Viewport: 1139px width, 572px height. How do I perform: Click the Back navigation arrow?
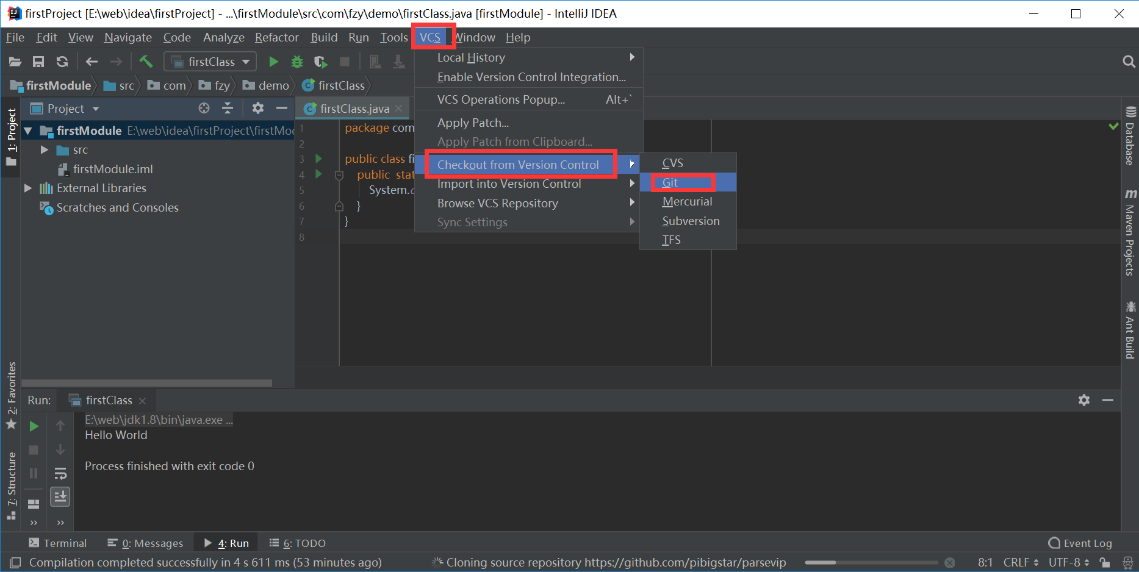[x=92, y=62]
